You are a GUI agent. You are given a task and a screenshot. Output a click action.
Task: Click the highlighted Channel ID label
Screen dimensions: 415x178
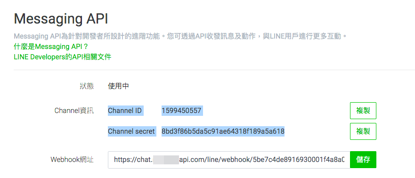pyautogui.click(x=125, y=111)
